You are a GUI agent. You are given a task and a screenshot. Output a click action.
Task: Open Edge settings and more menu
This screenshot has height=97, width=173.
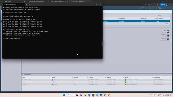point(171,5)
